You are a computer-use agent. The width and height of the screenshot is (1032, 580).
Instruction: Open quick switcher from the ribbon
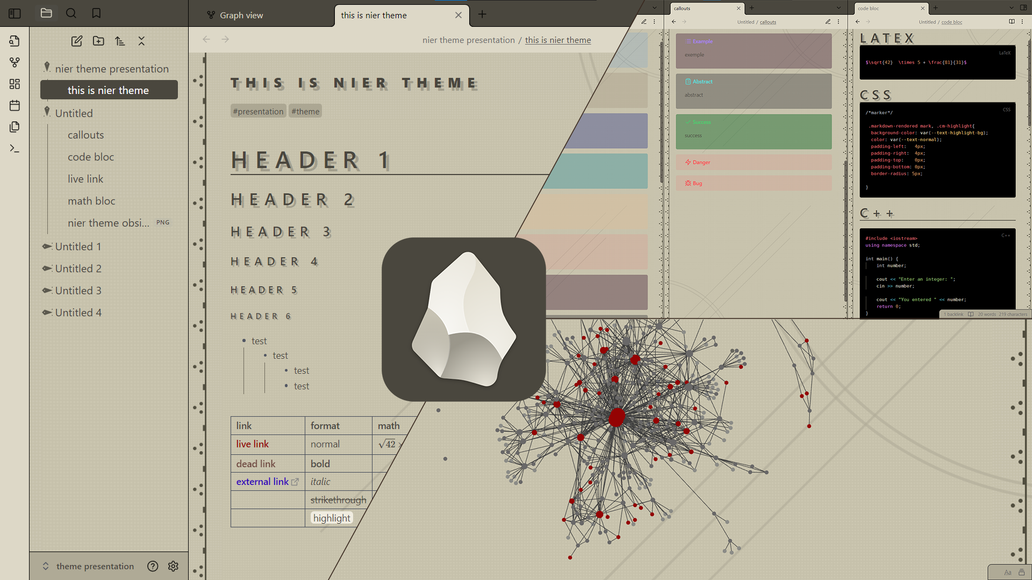(x=15, y=41)
